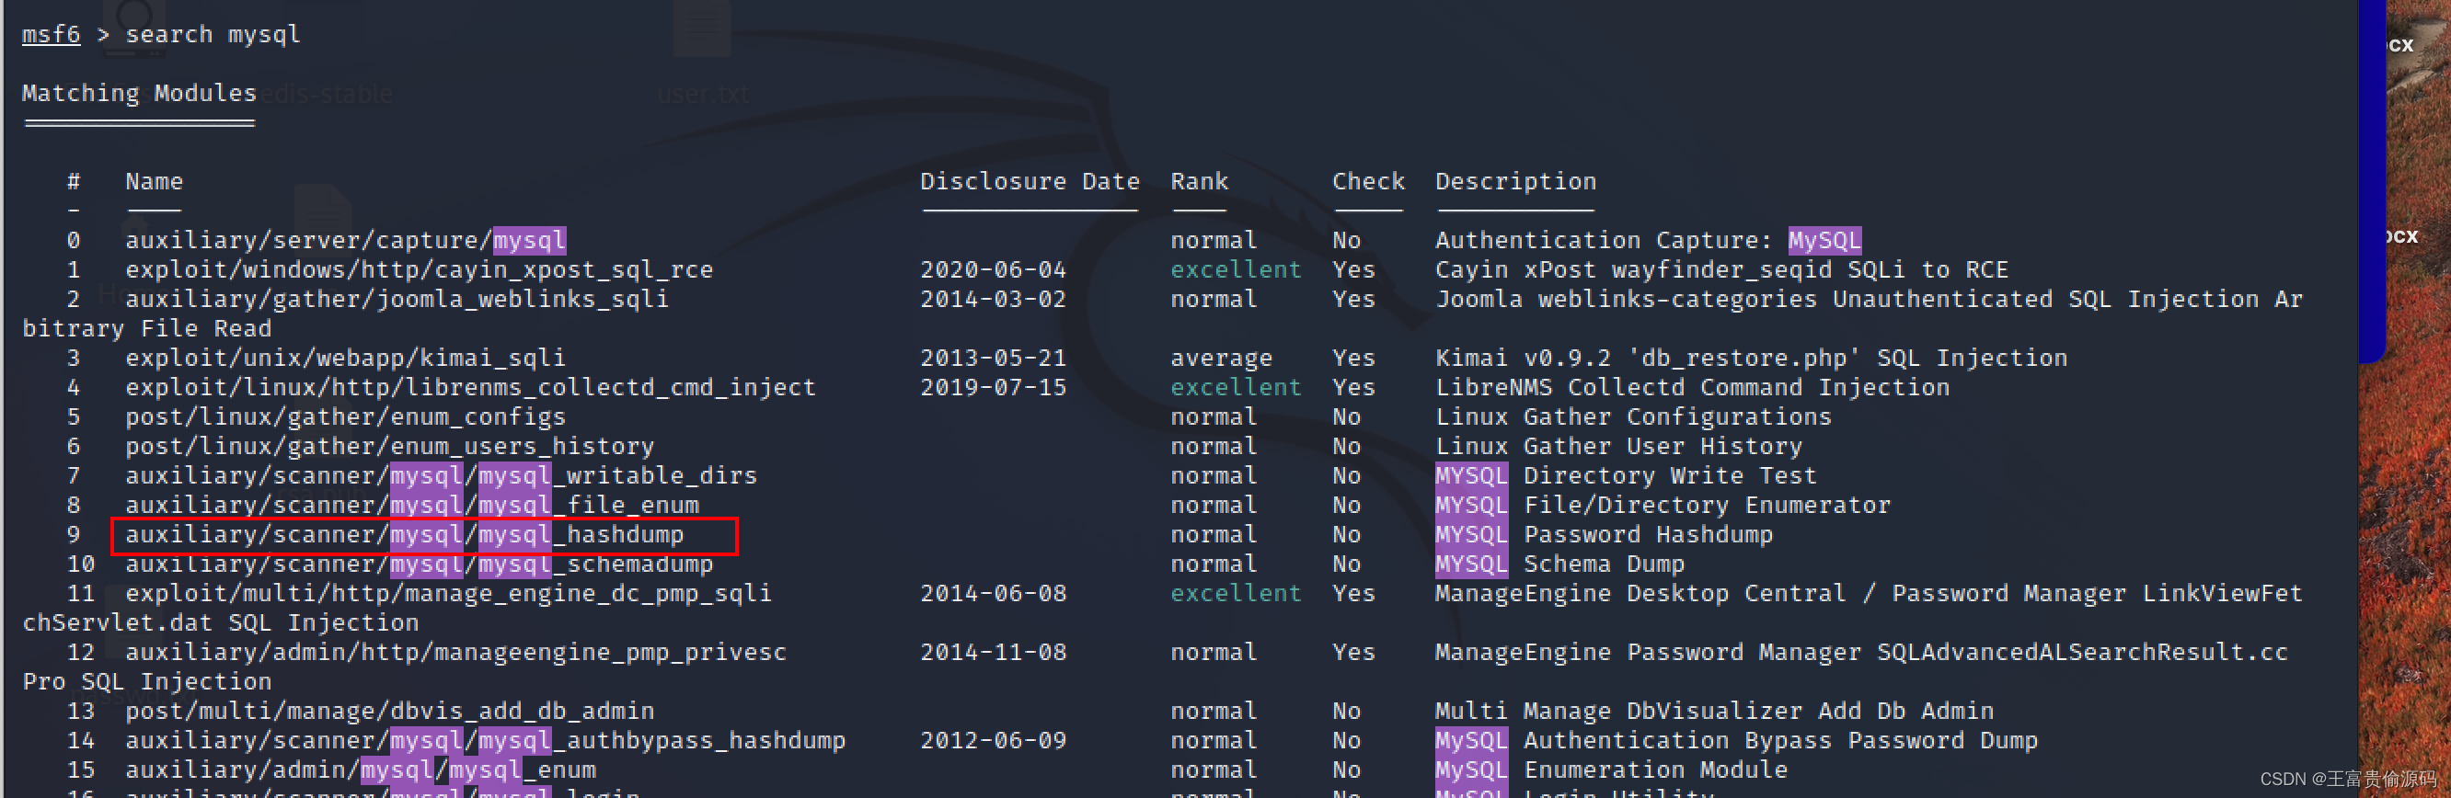Click the Rank column header
Image resolution: width=2451 pixels, height=798 pixels.
1199,182
